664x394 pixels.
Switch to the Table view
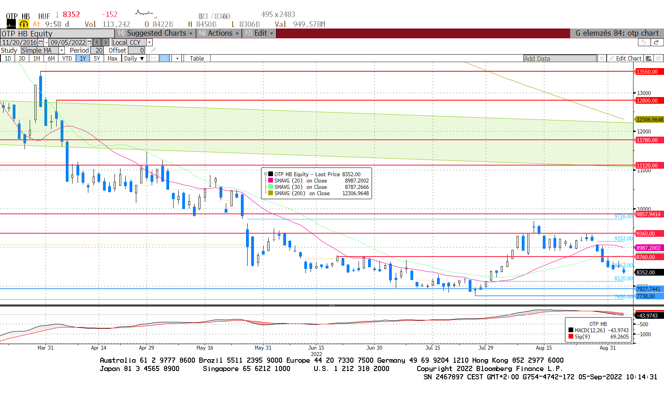[197, 59]
